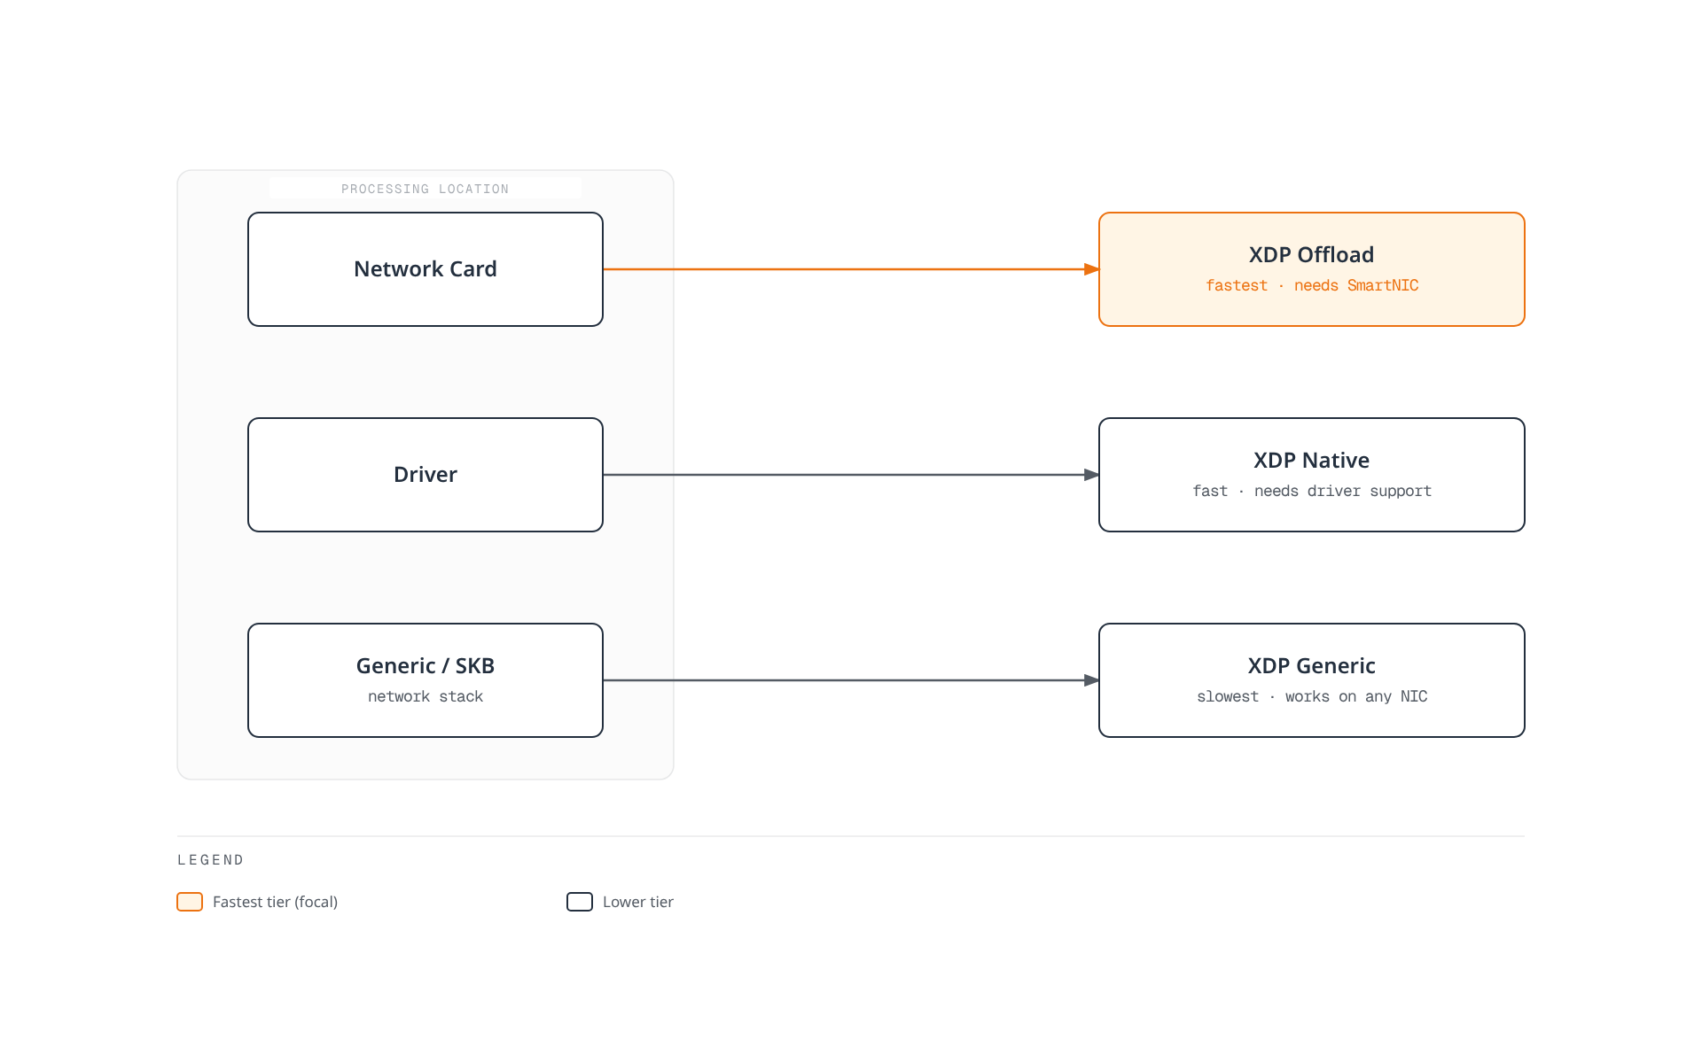Screen dimensions: 1702x1063
Task: Click the 'PROCESSING LOCATION' group label
Action: [425, 189]
